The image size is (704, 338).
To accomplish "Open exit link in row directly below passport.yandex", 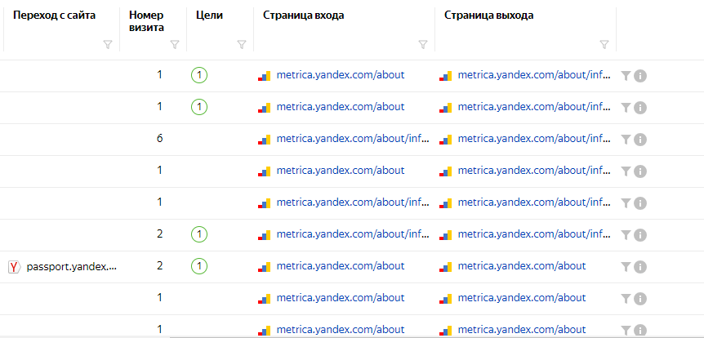I will click(522, 298).
